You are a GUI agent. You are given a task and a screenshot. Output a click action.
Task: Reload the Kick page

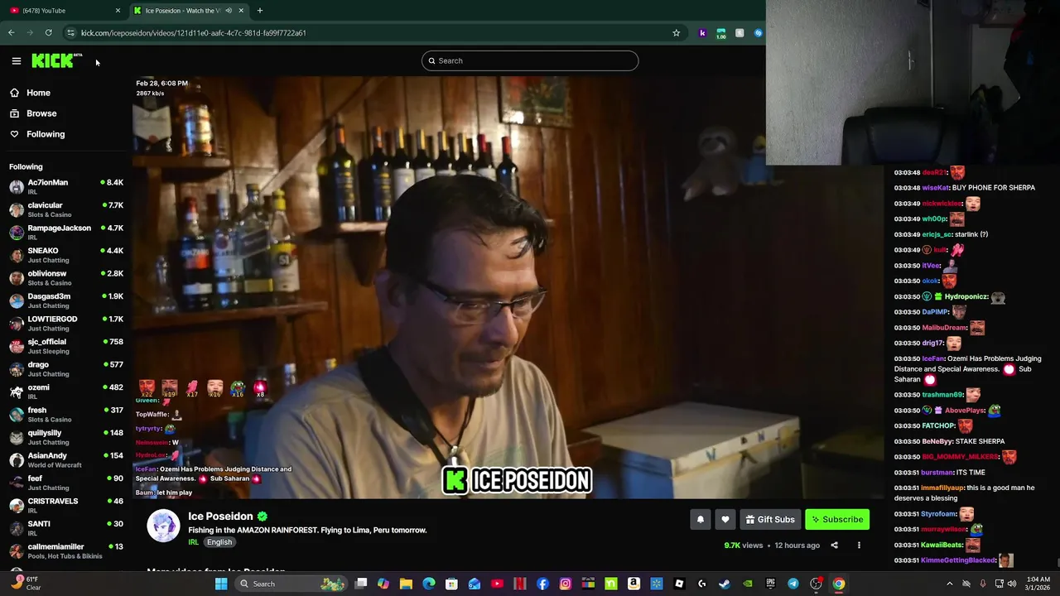pyautogui.click(x=49, y=33)
